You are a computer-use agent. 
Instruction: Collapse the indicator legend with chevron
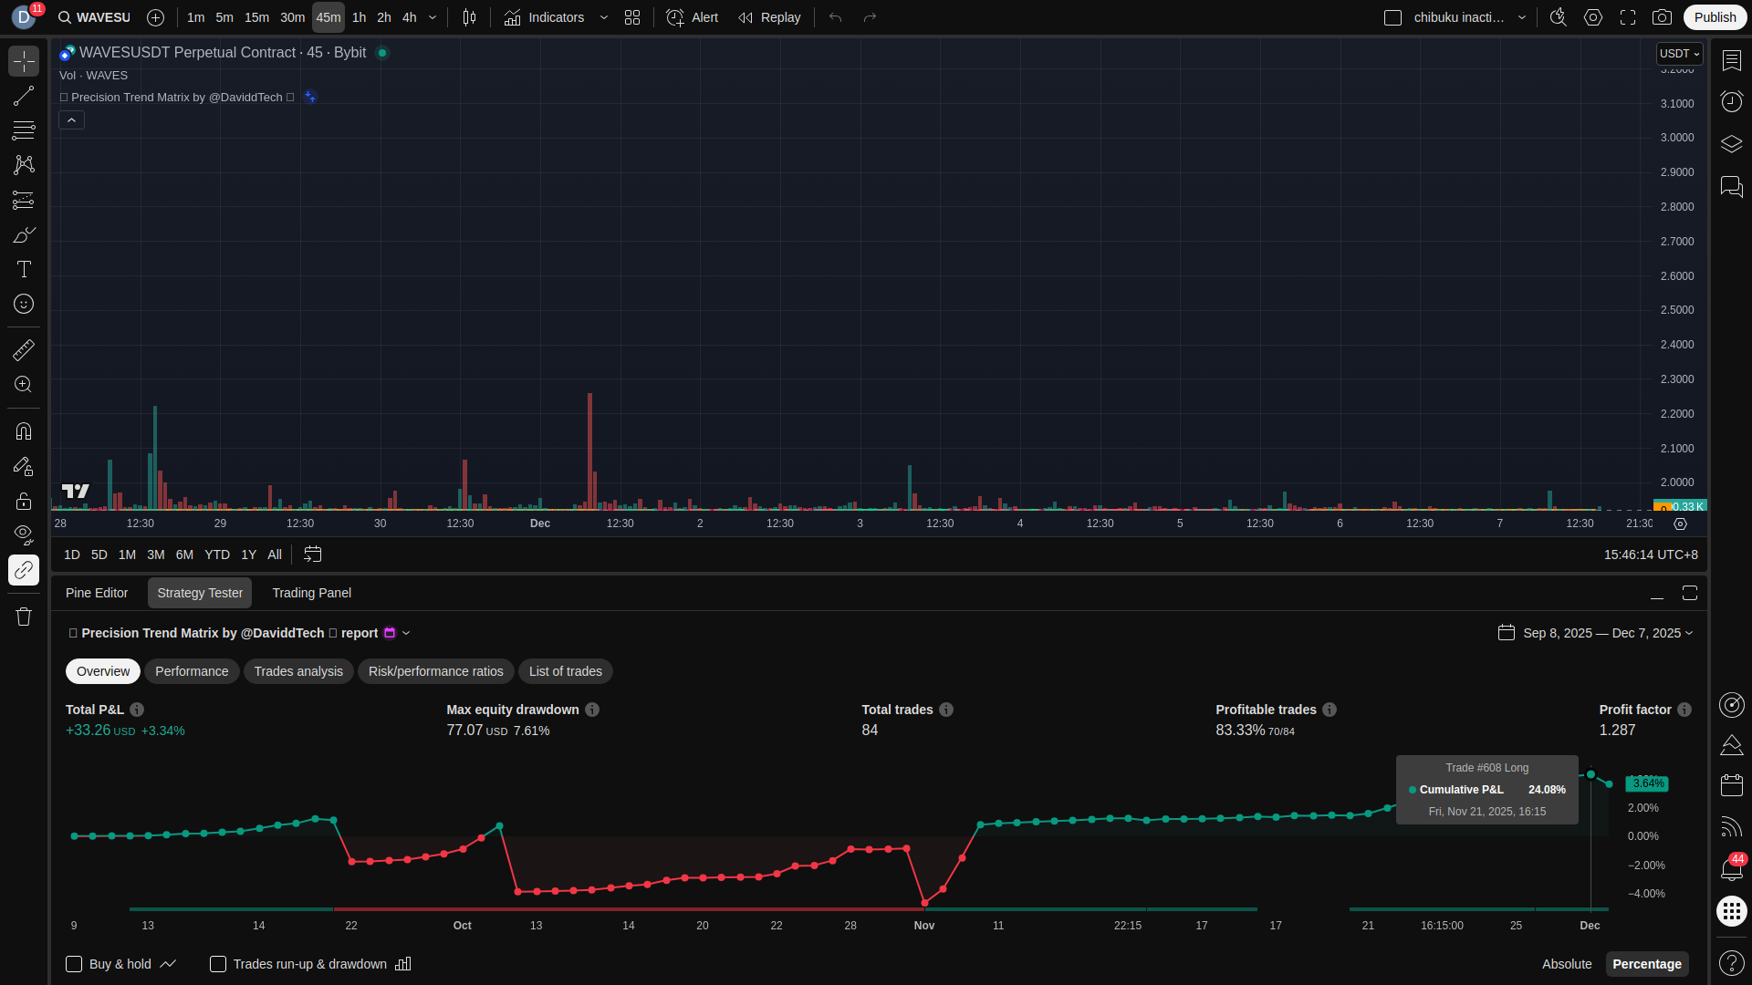71,120
